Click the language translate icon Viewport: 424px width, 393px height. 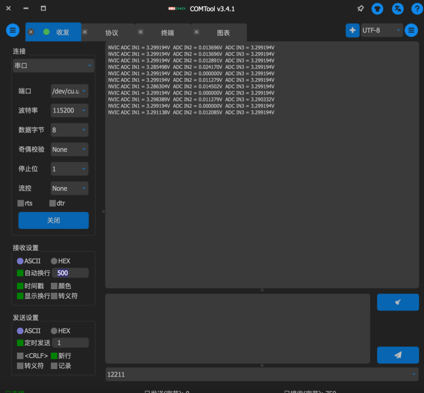pos(398,9)
